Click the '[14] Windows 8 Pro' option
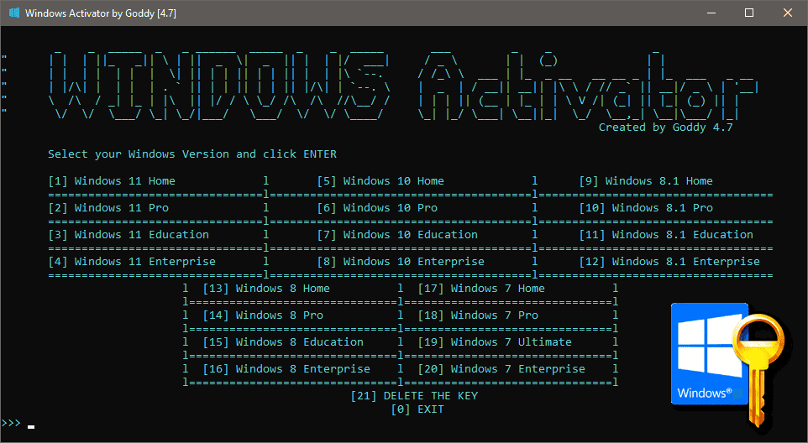This screenshot has width=808, height=443. (263, 315)
